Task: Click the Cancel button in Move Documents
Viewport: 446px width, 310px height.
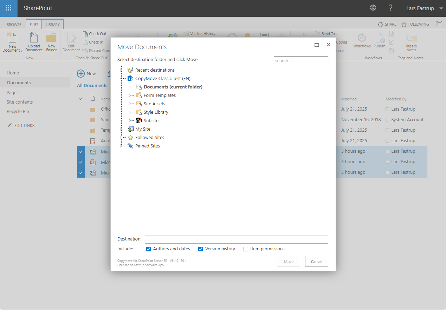Action: [x=316, y=261]
